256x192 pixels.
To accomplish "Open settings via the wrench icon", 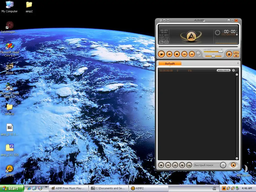I will point(164,20).
